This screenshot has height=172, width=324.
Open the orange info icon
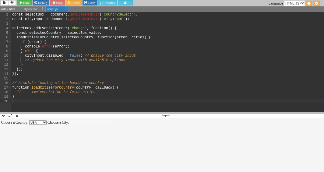pos(309,3)
